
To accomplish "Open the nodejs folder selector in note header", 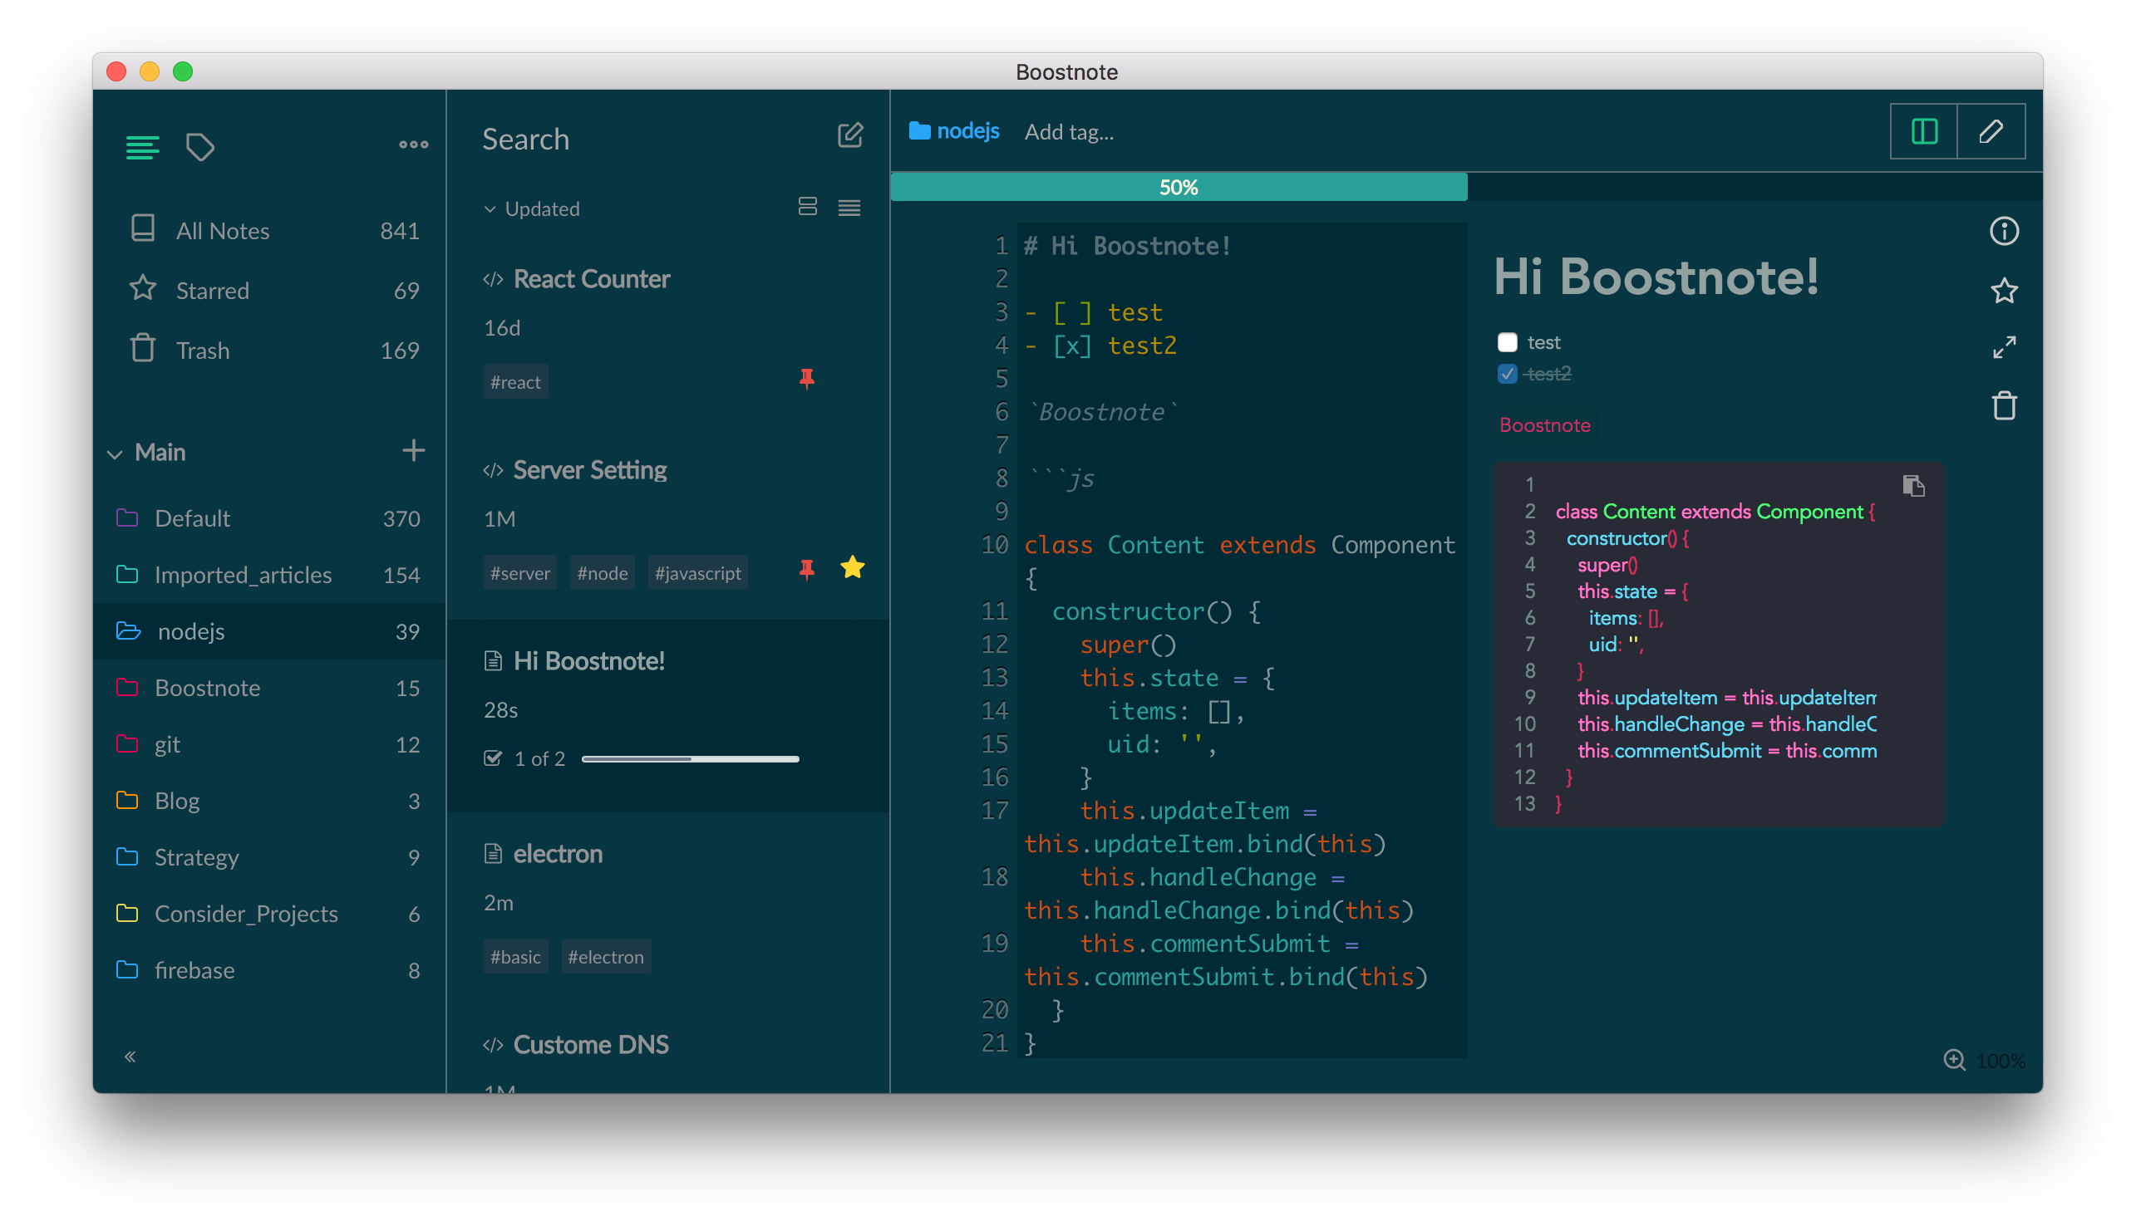I will pyautogui.click(x=953, y=130).
